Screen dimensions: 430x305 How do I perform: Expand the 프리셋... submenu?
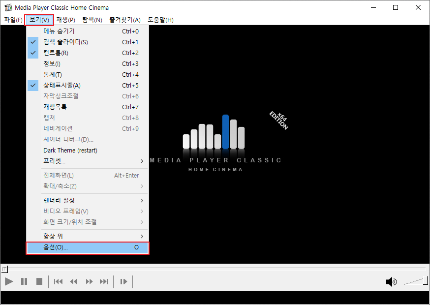coord(88,161)
